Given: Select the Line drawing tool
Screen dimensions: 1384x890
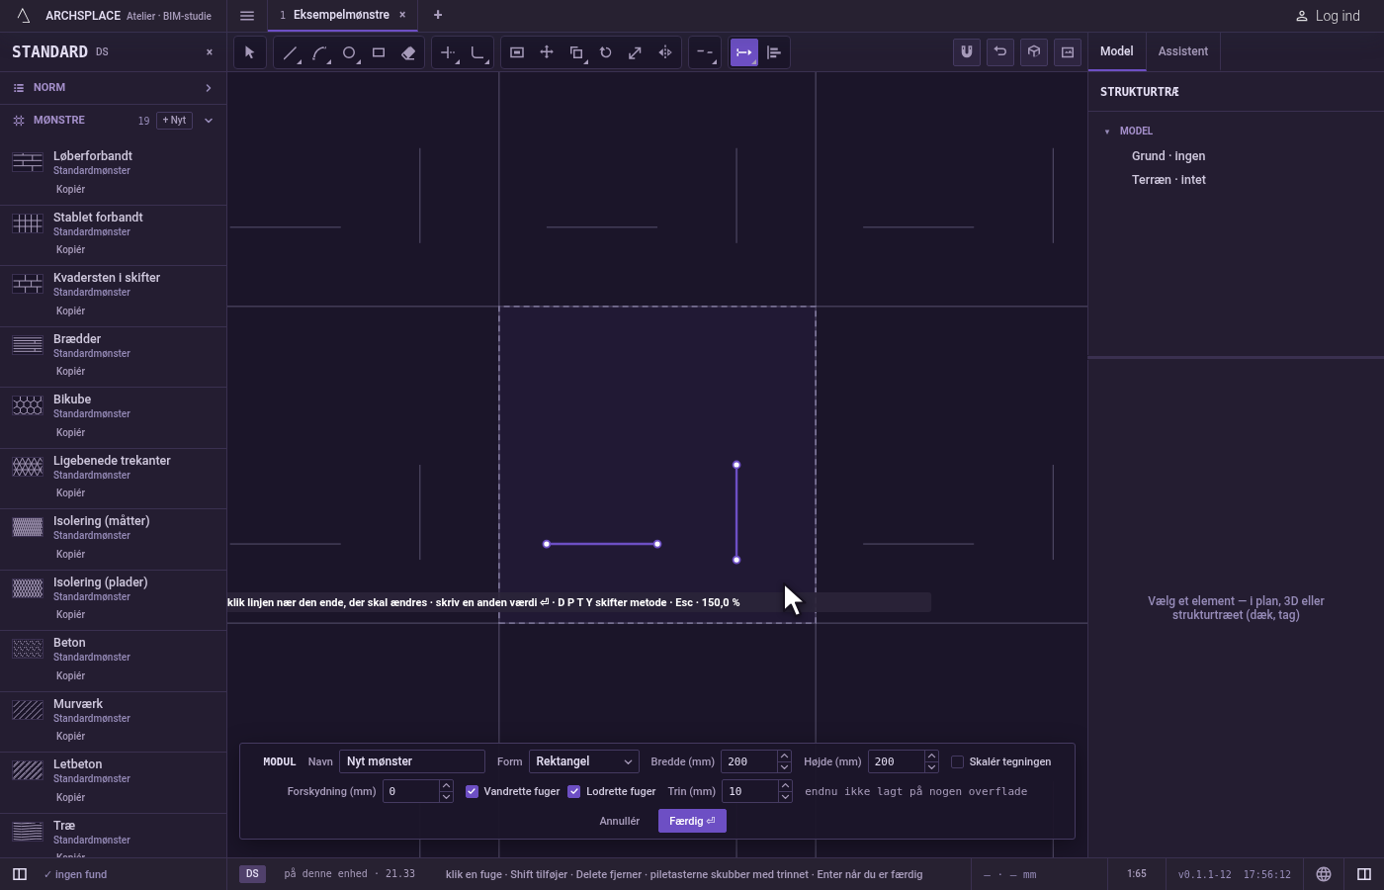Looking at the screenshot, I should click(x=290, y=52).
